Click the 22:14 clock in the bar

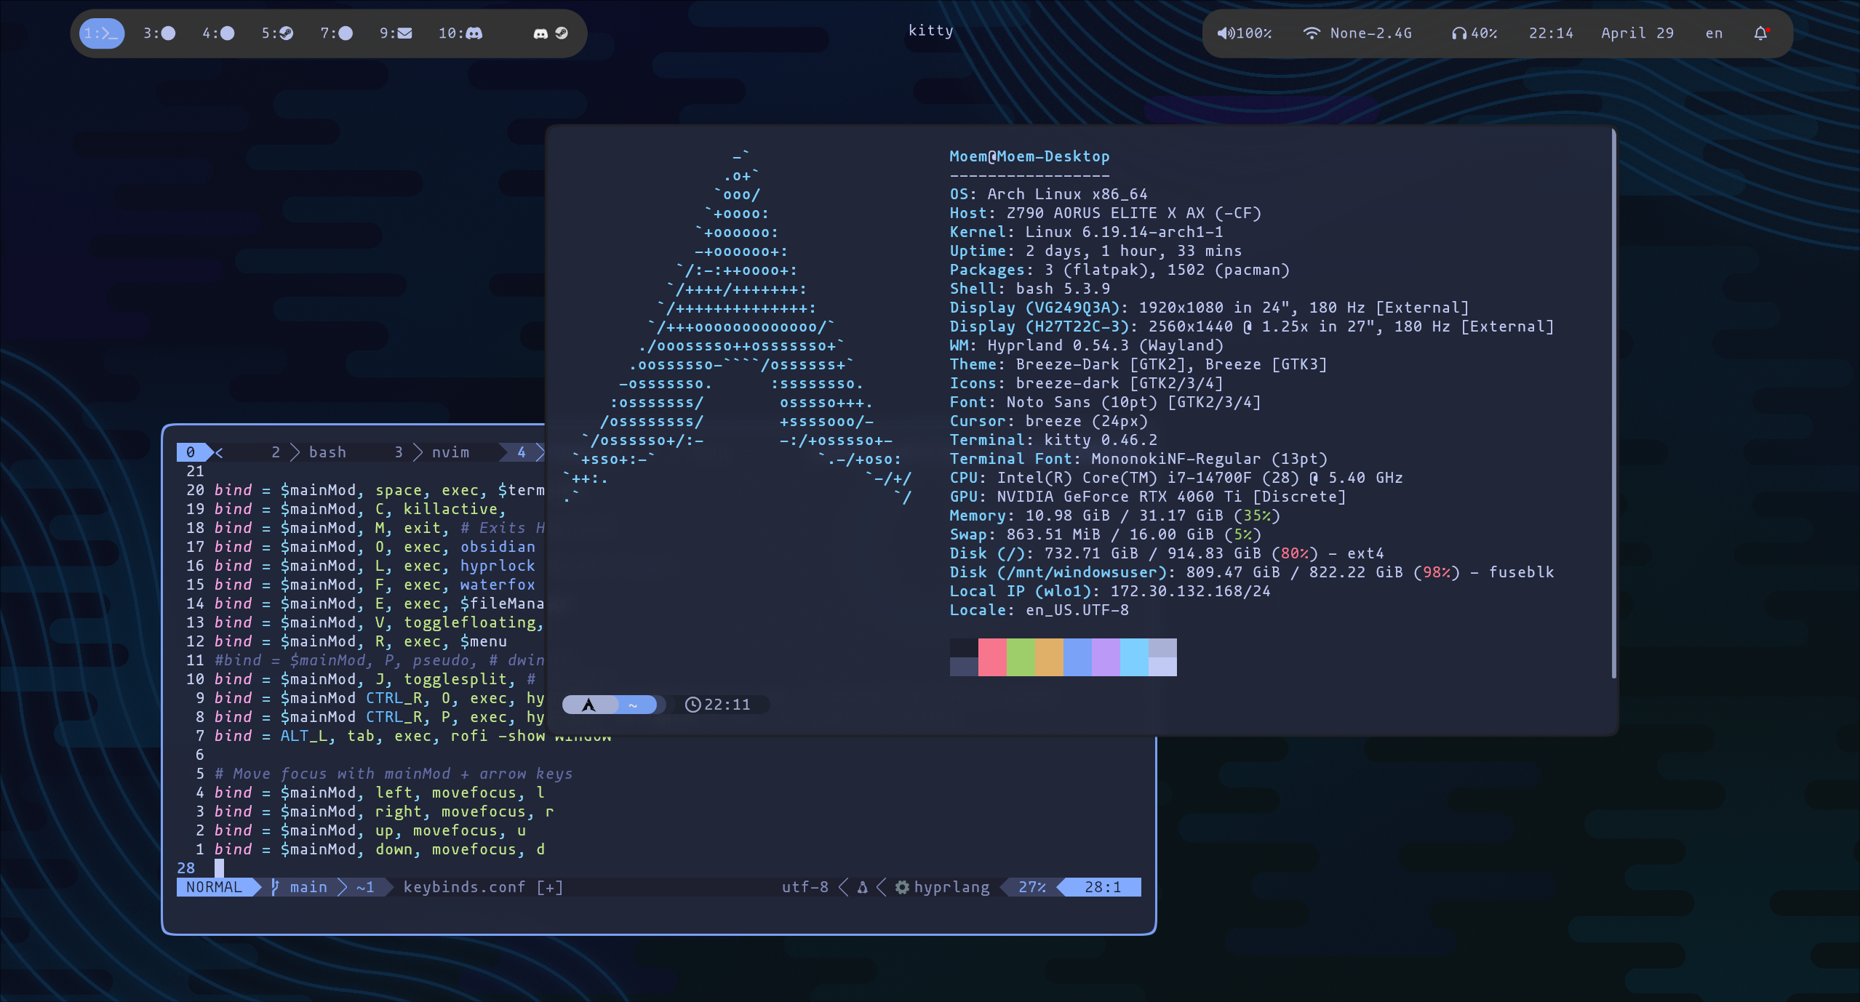[x=1551, y=33]
